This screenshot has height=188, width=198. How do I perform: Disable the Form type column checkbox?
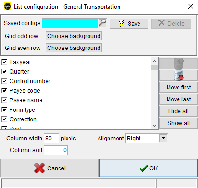(x=4, y=109)
